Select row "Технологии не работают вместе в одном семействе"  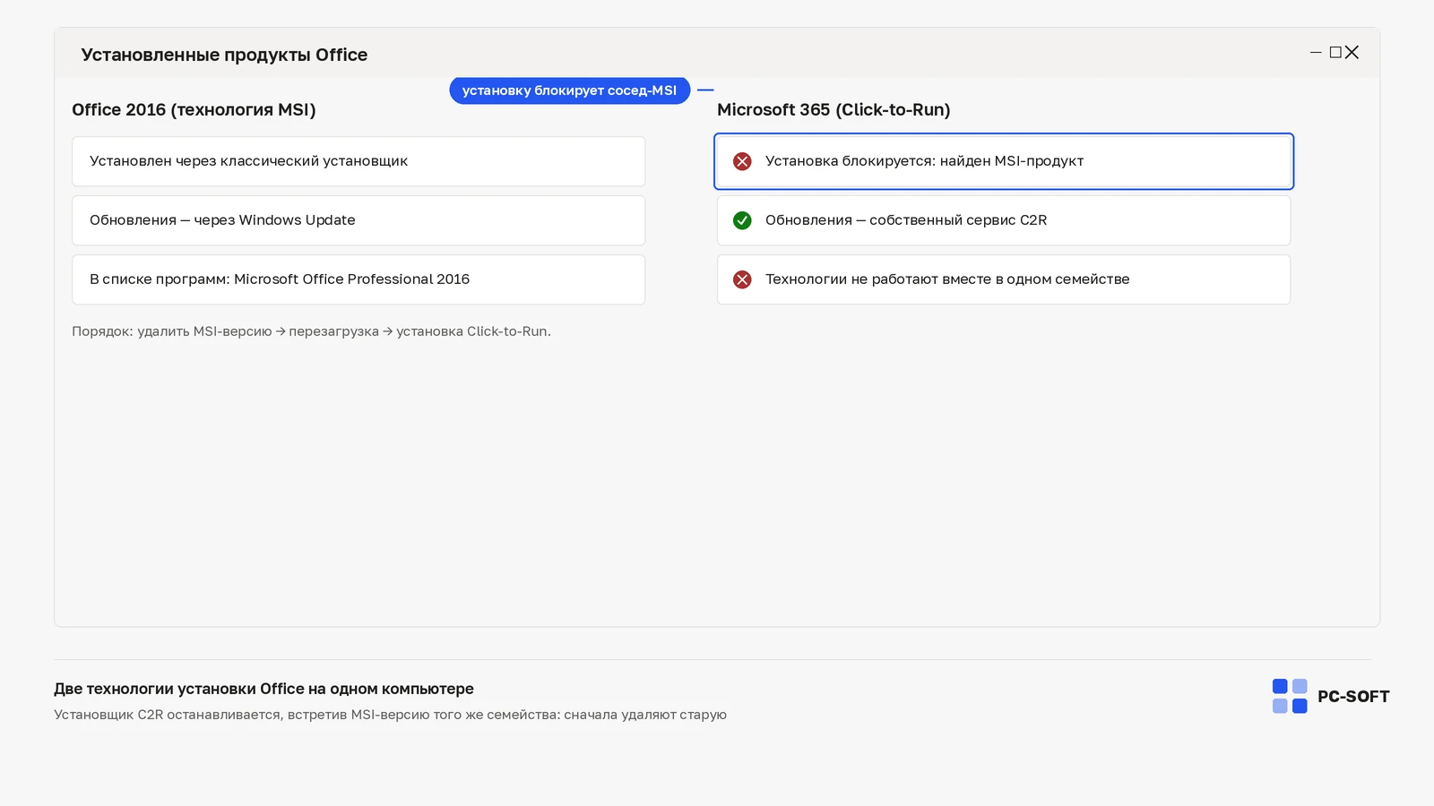(1004, 279)
